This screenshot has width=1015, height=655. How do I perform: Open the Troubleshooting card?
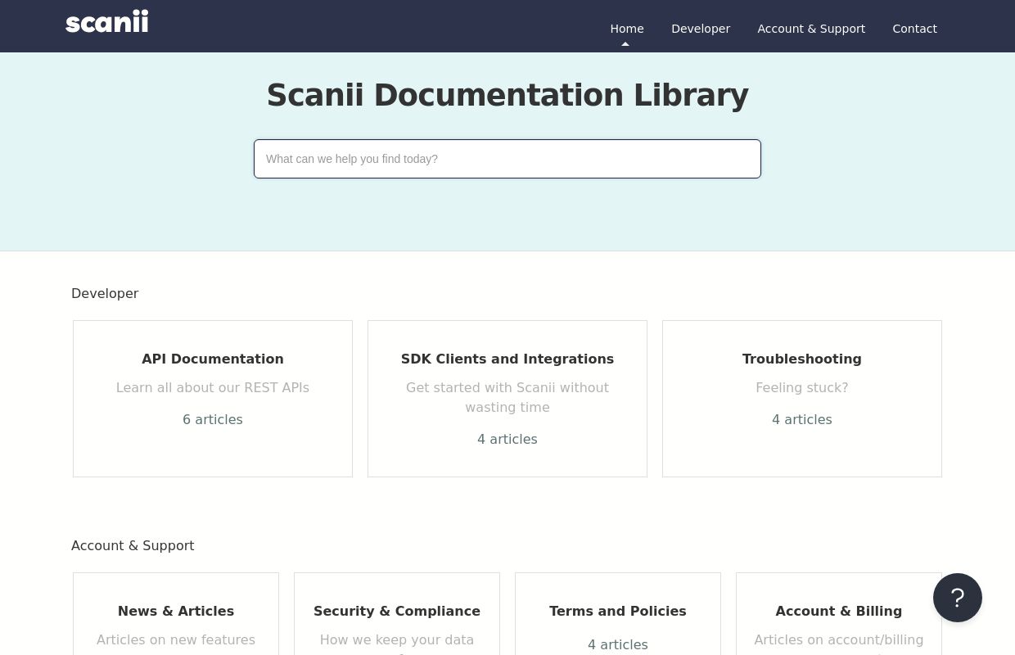(802, 399)
